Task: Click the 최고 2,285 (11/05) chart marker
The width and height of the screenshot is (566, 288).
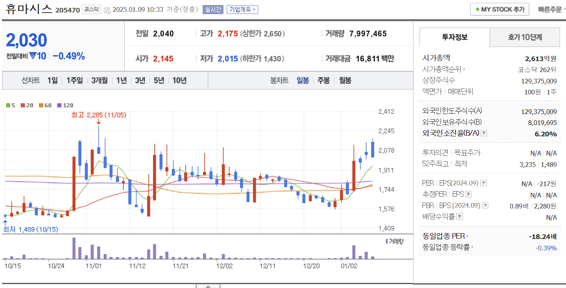Action: tap(99, 116)
